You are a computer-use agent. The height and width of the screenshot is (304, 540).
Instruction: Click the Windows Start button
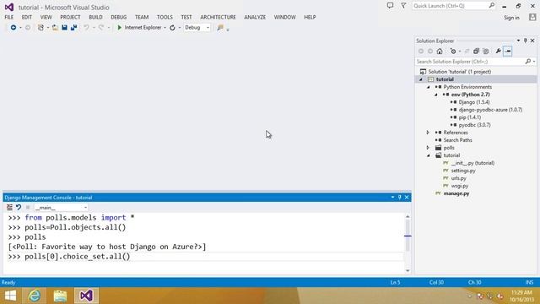tap(10, 296)
